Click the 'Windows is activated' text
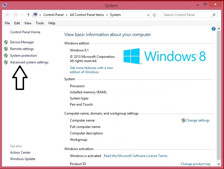224x169 pixels. click(x=85, y=156)
